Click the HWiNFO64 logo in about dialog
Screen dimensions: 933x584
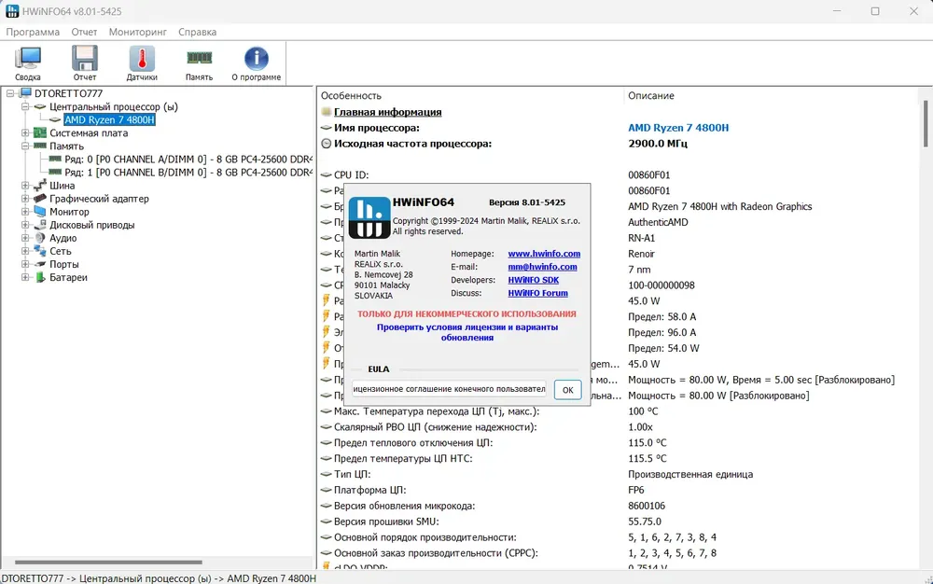click(x=369, y=217)
